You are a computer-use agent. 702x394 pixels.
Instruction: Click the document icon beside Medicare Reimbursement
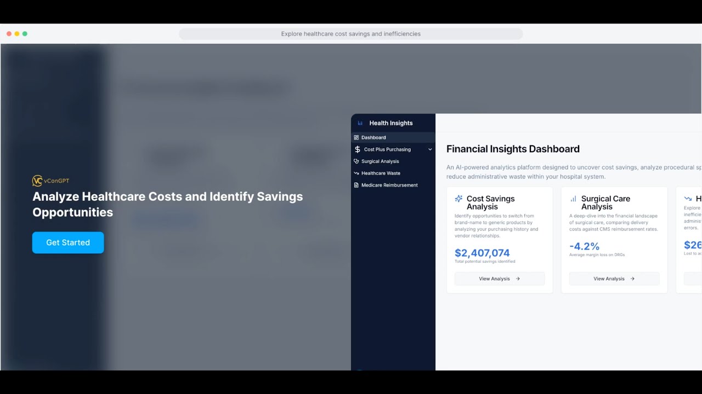click(356, 185)
